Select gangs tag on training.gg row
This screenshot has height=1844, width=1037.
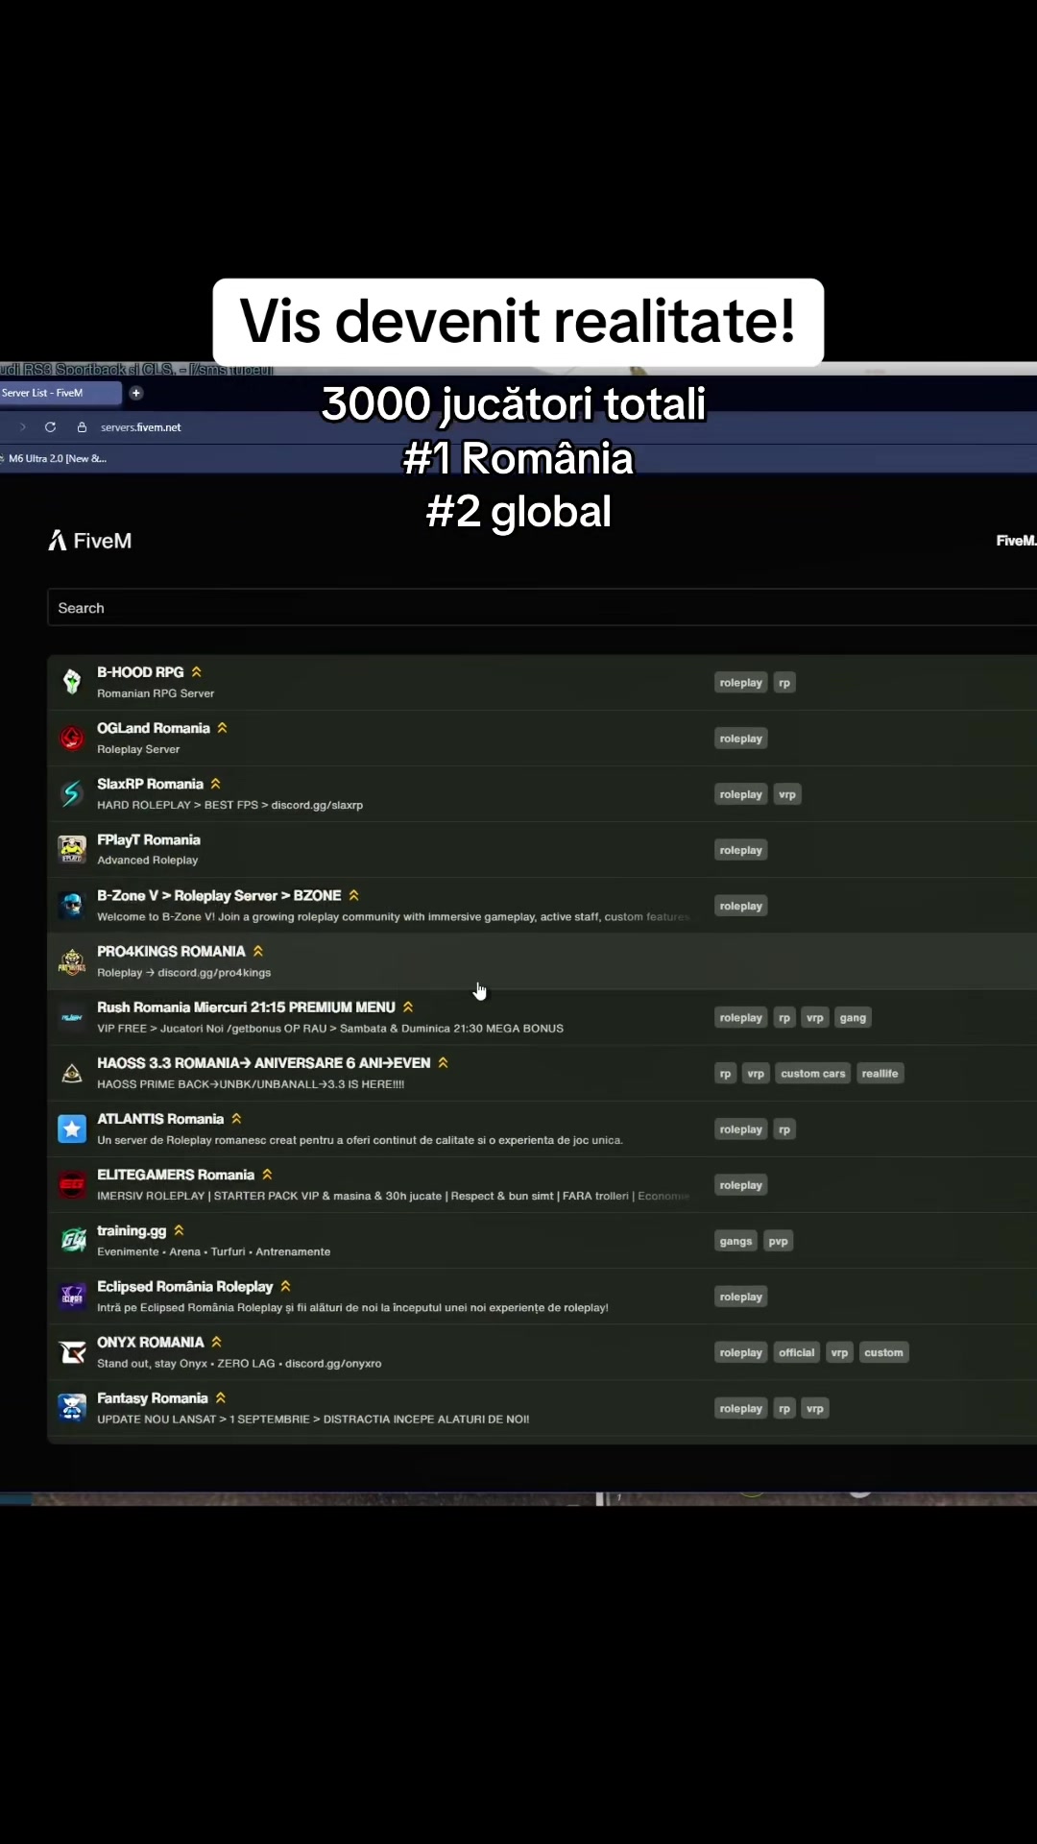pos(736,1241)
